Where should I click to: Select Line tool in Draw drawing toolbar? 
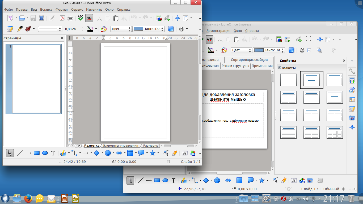pyautogui.click(x=20, y=153)
